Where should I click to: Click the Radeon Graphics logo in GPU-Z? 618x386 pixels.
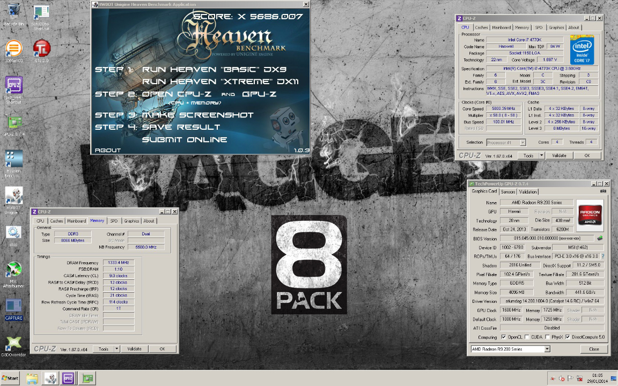(x=590, y=215)
